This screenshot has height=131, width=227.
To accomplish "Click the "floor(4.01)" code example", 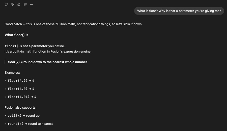I will [19, 97].
